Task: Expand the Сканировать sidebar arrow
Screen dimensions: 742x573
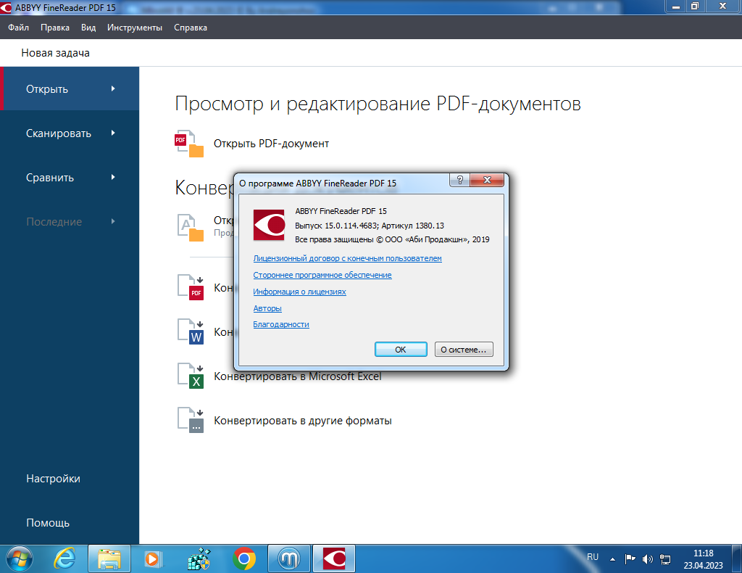Action: pyautogui.click(x=113, y=133)
